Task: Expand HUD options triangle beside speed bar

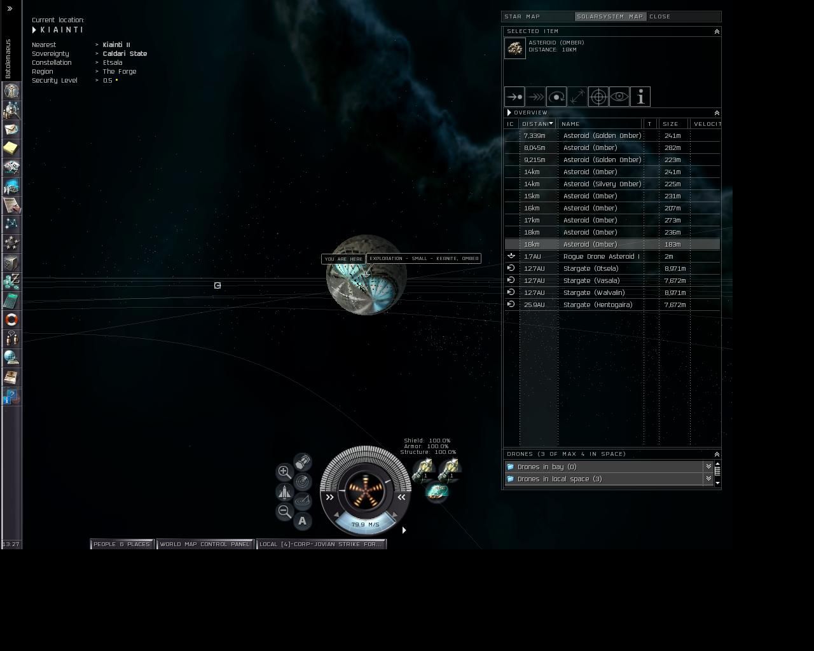Action: coord(404,530)
